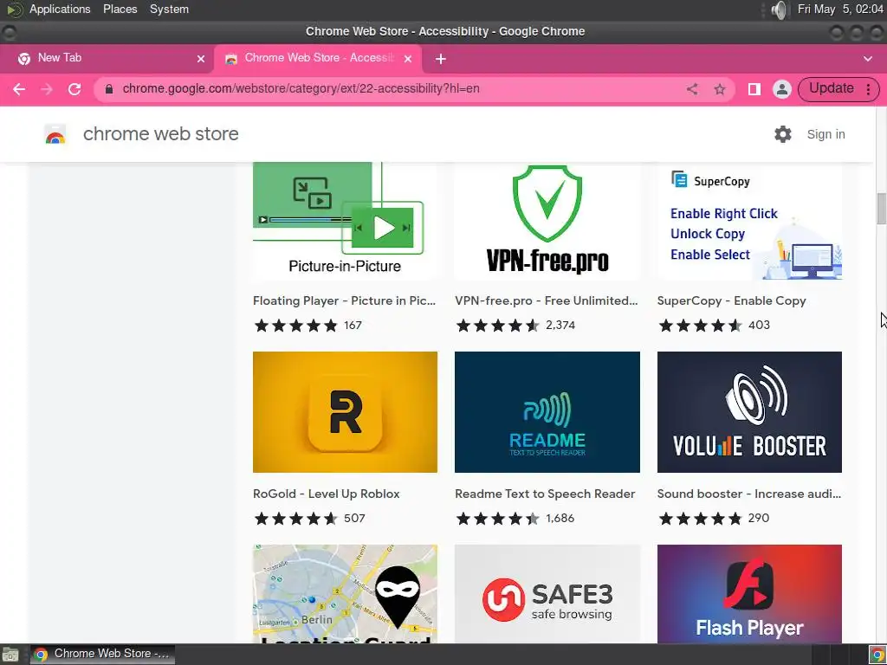
Task: Open a new tab
Action: (441, 59)
